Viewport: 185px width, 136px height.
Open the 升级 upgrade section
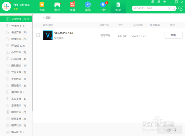[x=103, y=7]
